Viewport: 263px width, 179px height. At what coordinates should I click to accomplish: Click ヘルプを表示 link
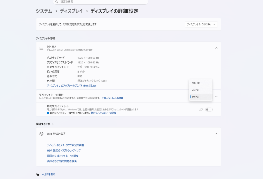[49, 174]
